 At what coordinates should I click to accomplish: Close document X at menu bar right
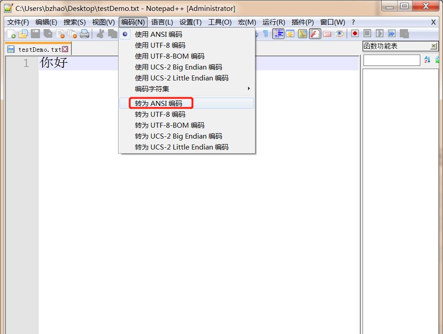coord(433,22)
